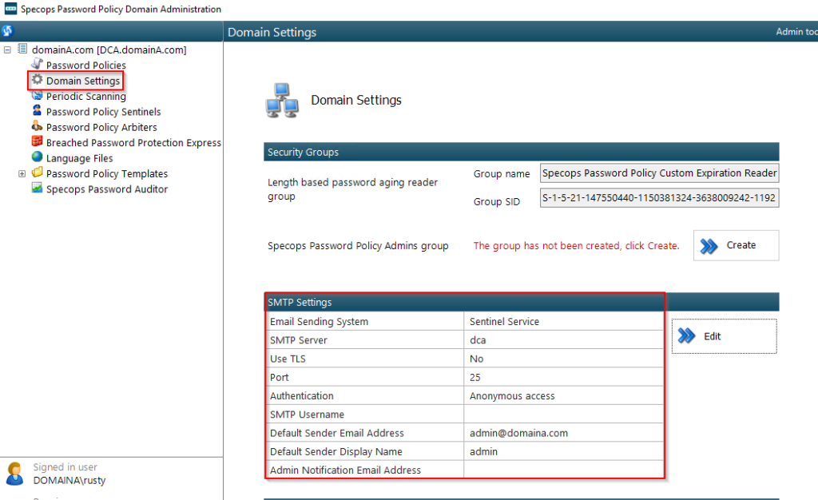Open Language Files in the tree
This screenshot has height=500, width=818.
[79, 158]
